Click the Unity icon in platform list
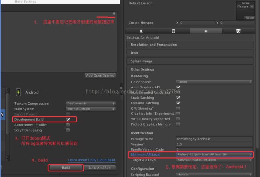This screenshot has height=177, width=260. pyautogui.click(x=2, y=114)
